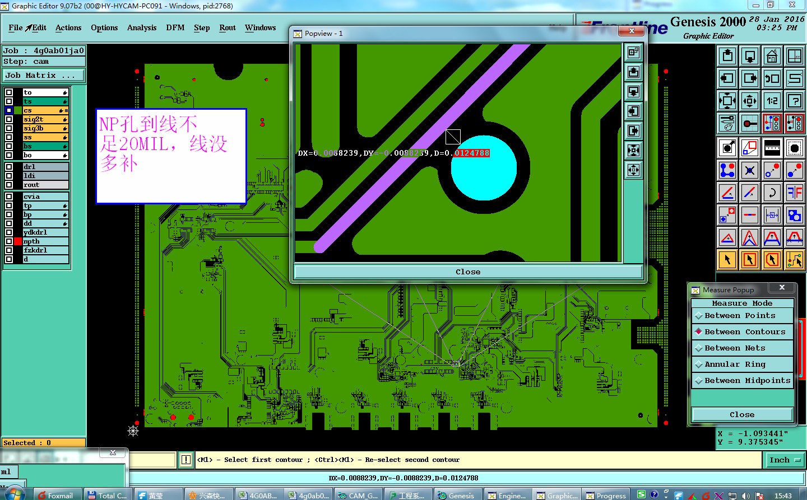Viewport: 807px width, 500px height.
Task: Click the Windows Start button
Action: coord(13,494)
